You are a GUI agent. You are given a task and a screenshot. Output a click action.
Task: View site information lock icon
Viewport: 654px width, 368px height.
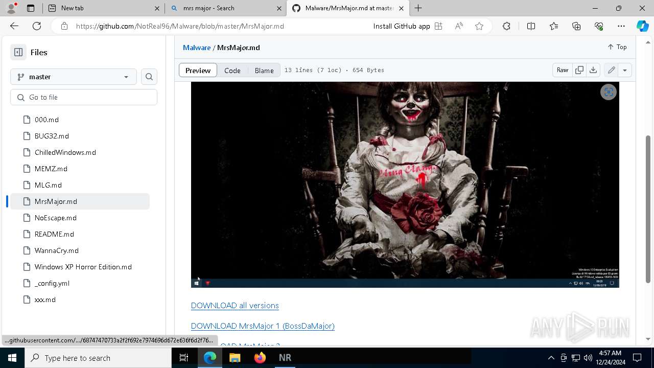(x=64, y=26)
